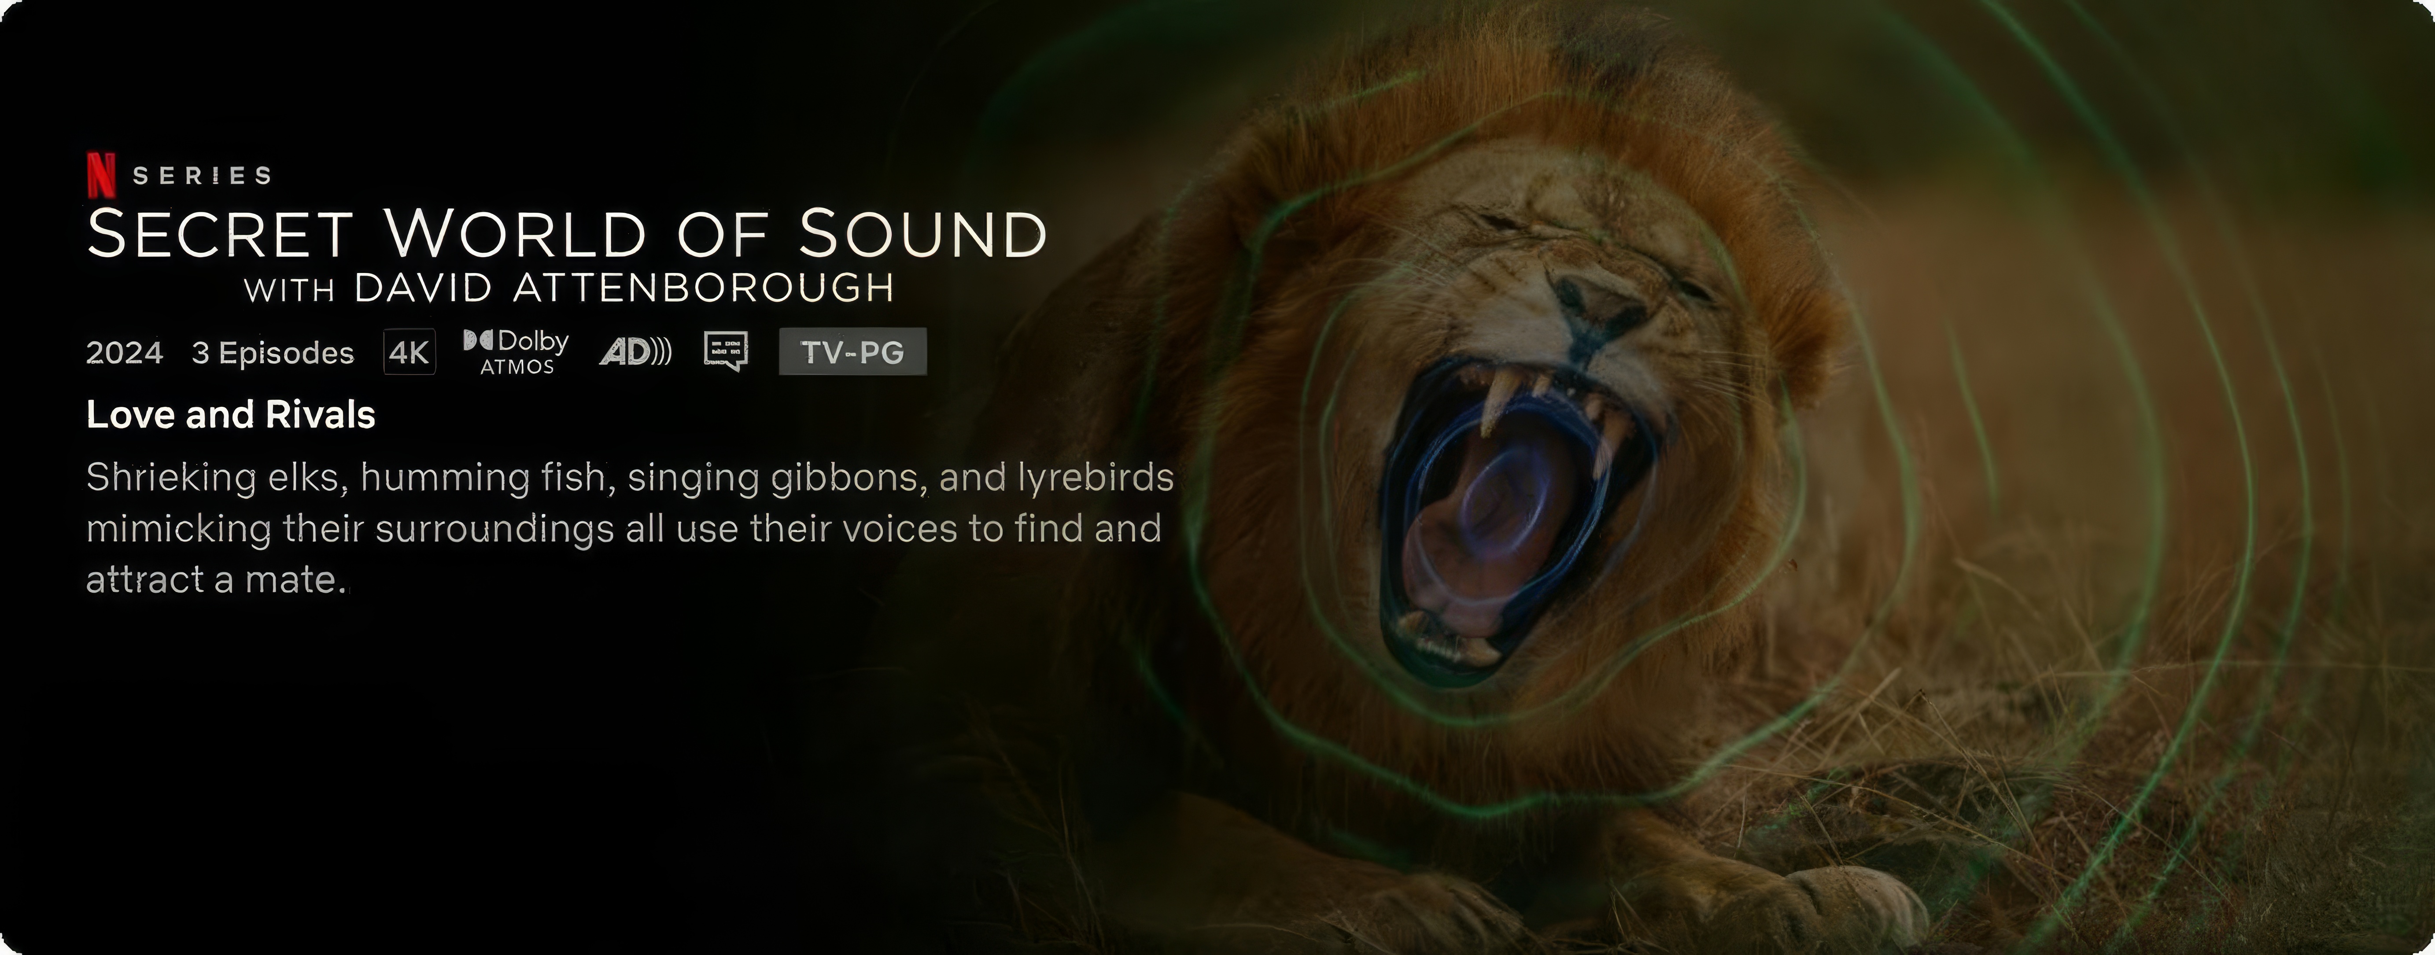Click the Dolby Atmos badge
Screen dimensions: 2435x955
(x=516, y=353)
